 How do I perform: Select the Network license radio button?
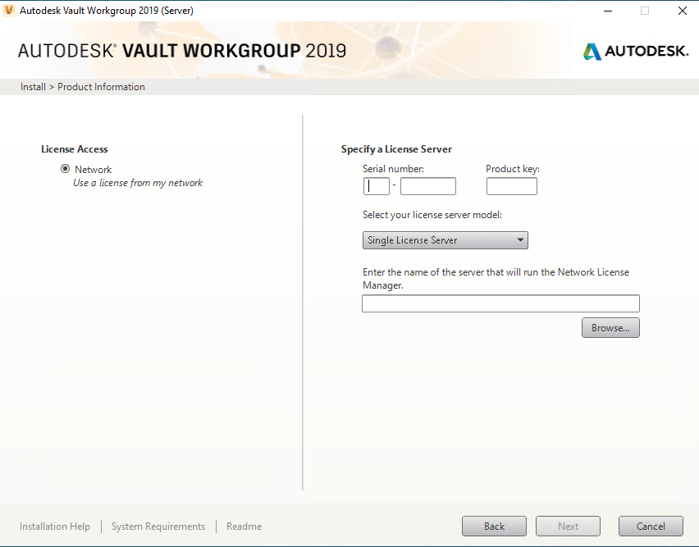tap(65, 168)
